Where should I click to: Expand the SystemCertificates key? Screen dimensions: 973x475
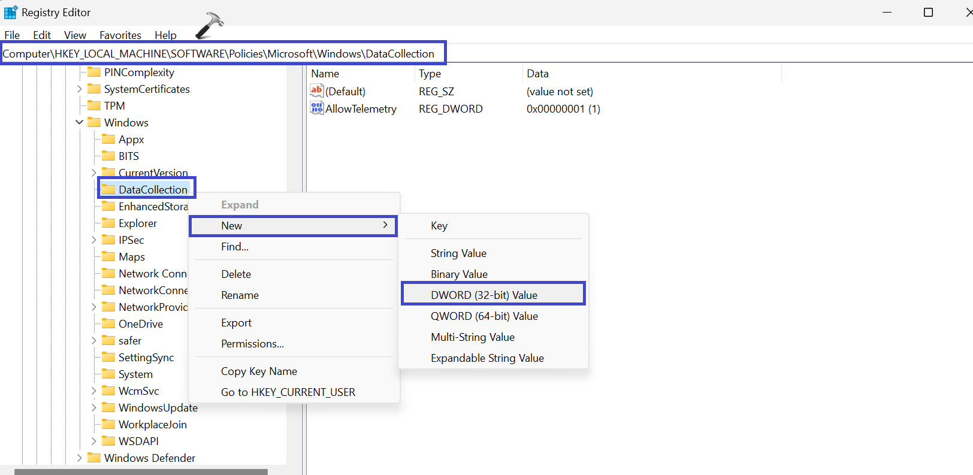click(79, 89)
